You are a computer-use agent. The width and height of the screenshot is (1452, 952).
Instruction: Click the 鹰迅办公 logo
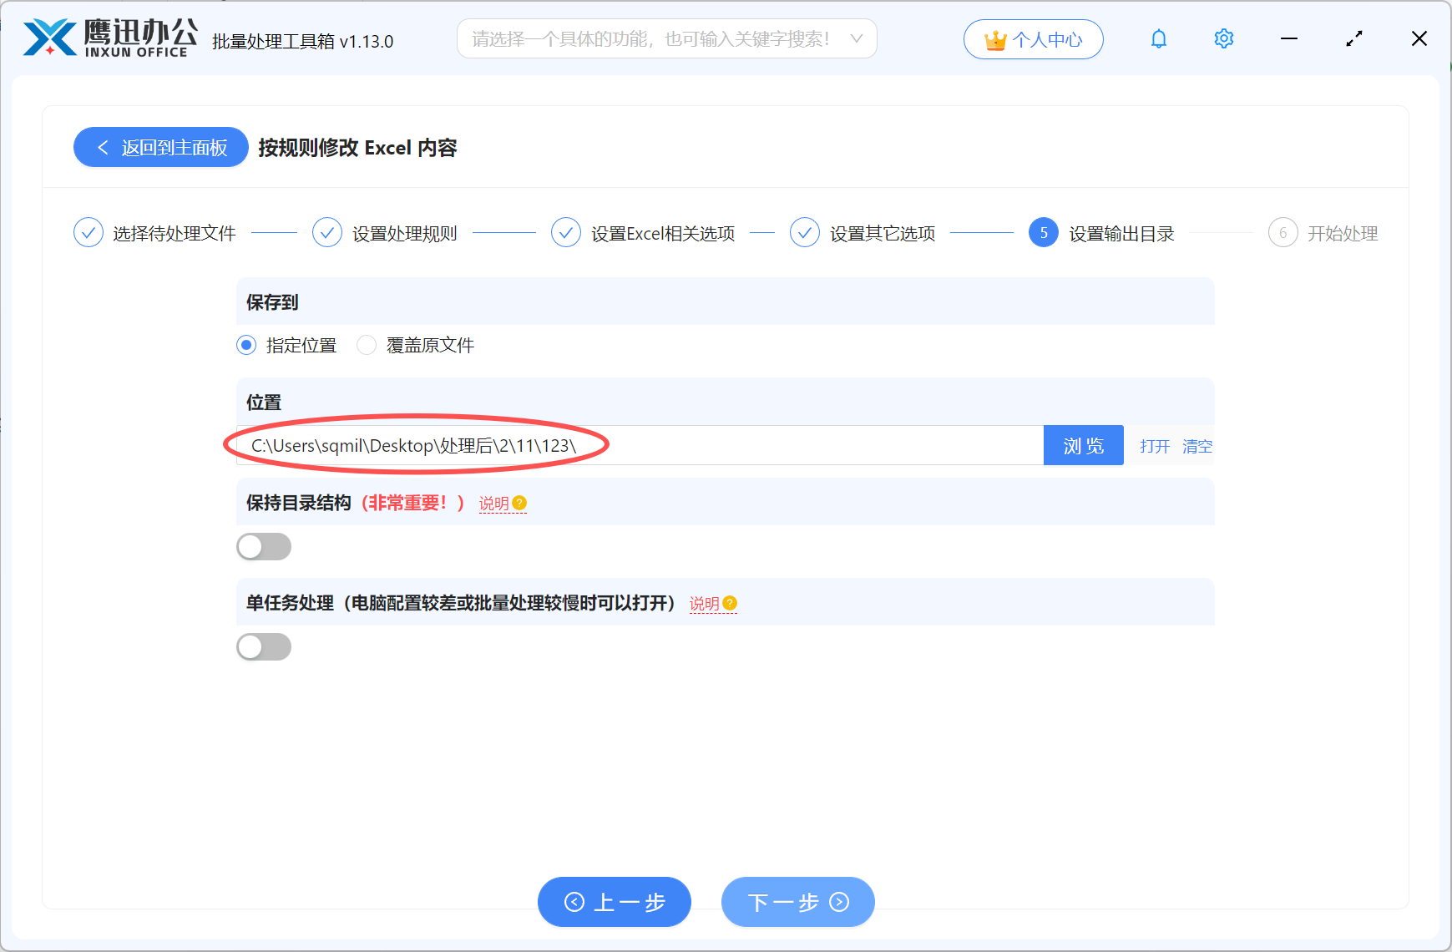107,36
